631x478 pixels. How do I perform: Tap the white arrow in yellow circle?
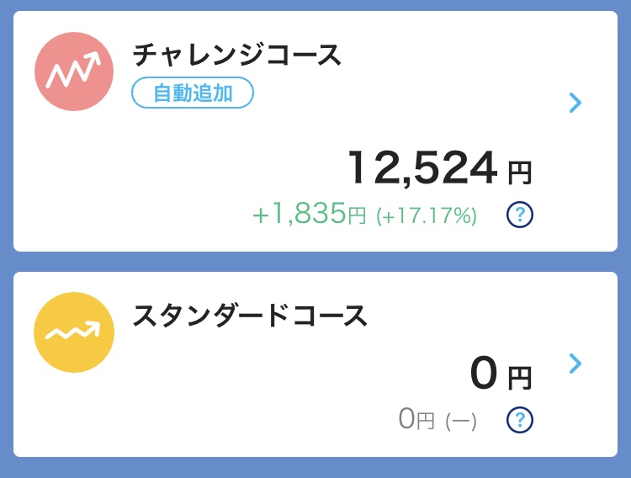pyautogui.click(x=73, y=330)
